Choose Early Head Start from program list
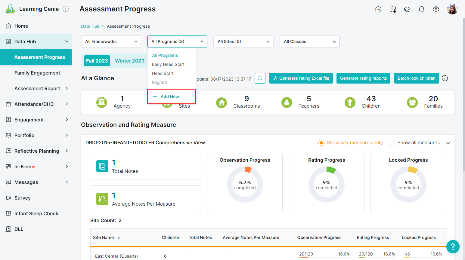465x260 pixels. (x=168, y=64)
